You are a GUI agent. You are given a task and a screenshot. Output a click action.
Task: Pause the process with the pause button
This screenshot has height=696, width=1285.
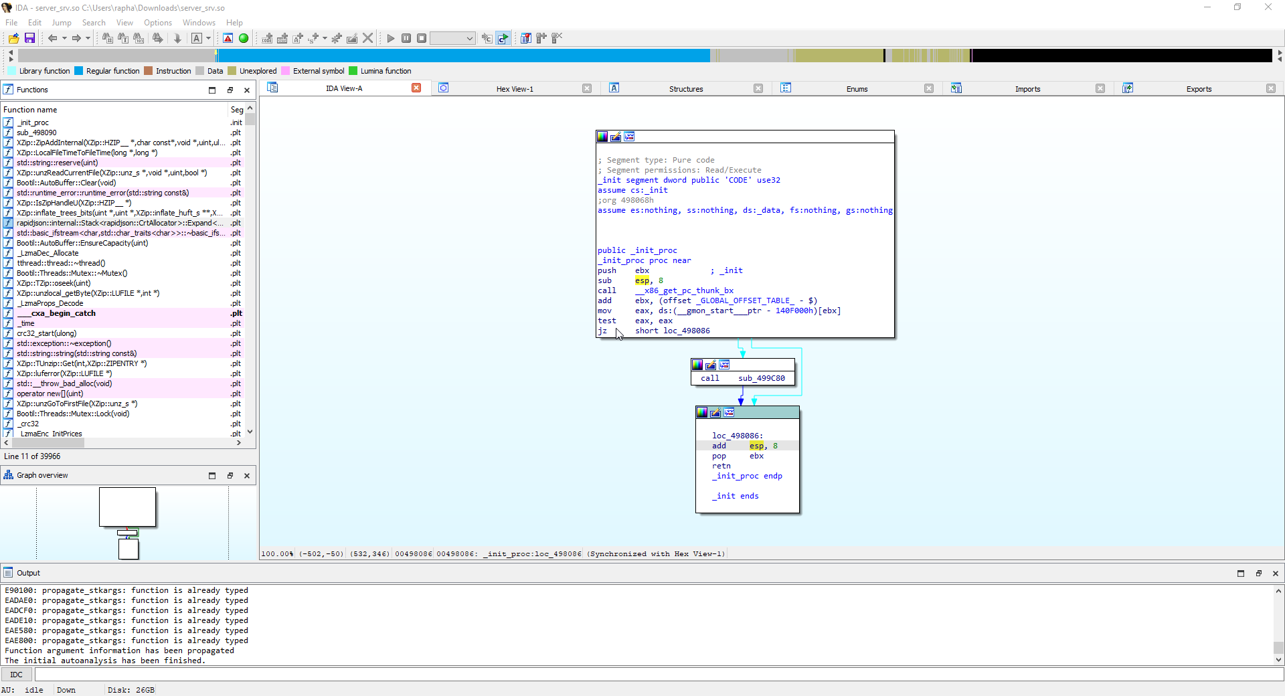(406, 38)
